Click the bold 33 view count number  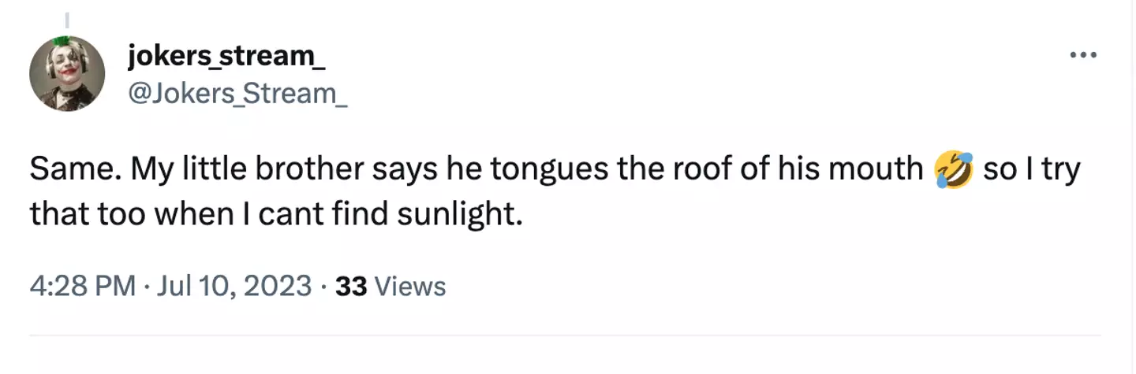tap(351, 286)
